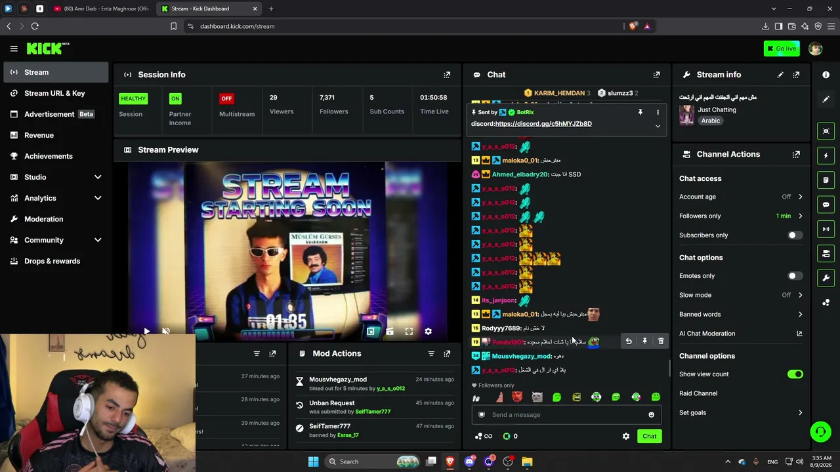Filter the Mod Actions list
Screen dimensions: 840x472
(x=431, y=353)
